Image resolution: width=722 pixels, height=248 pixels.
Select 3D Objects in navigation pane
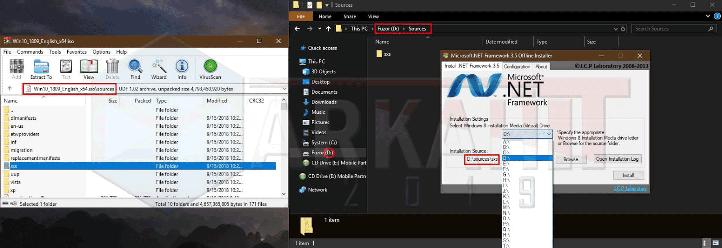pyautogui.click(x=323, y=72)
